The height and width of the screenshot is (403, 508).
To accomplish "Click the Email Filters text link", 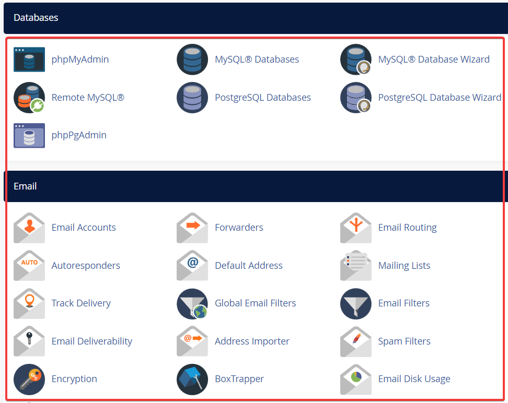I will coord(403,303).
